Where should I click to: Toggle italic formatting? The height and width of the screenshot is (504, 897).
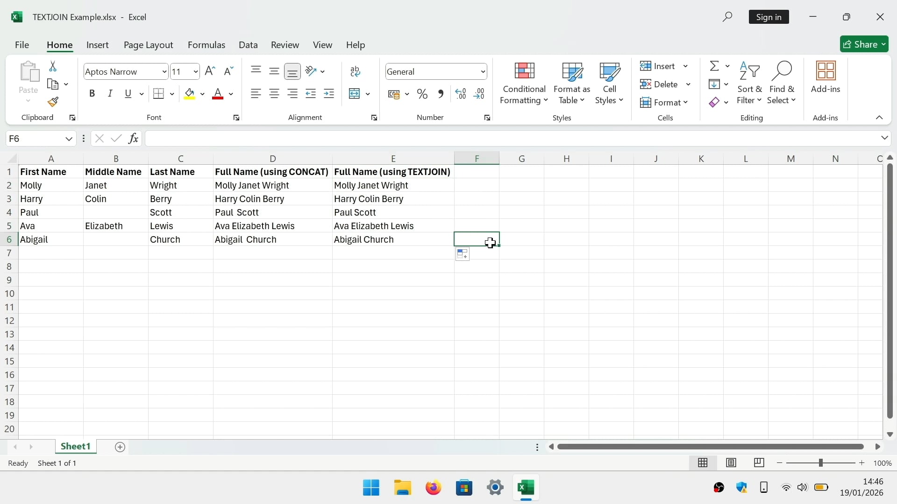pos(110,94)
